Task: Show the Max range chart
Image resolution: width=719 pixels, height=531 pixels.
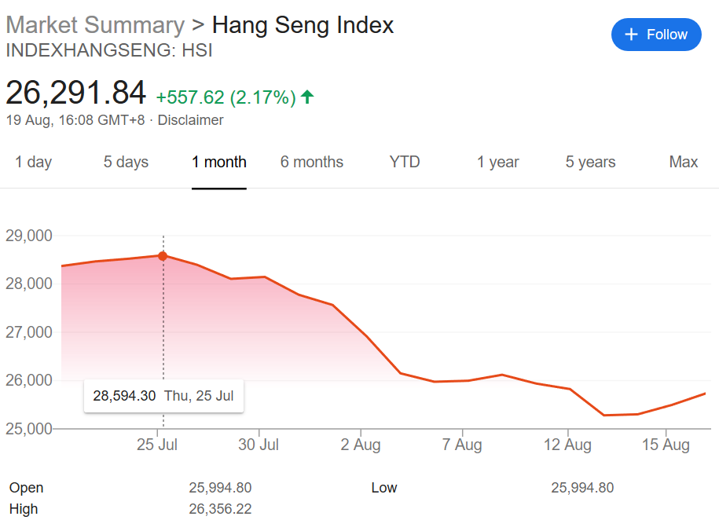Action: tap(683, 162)
